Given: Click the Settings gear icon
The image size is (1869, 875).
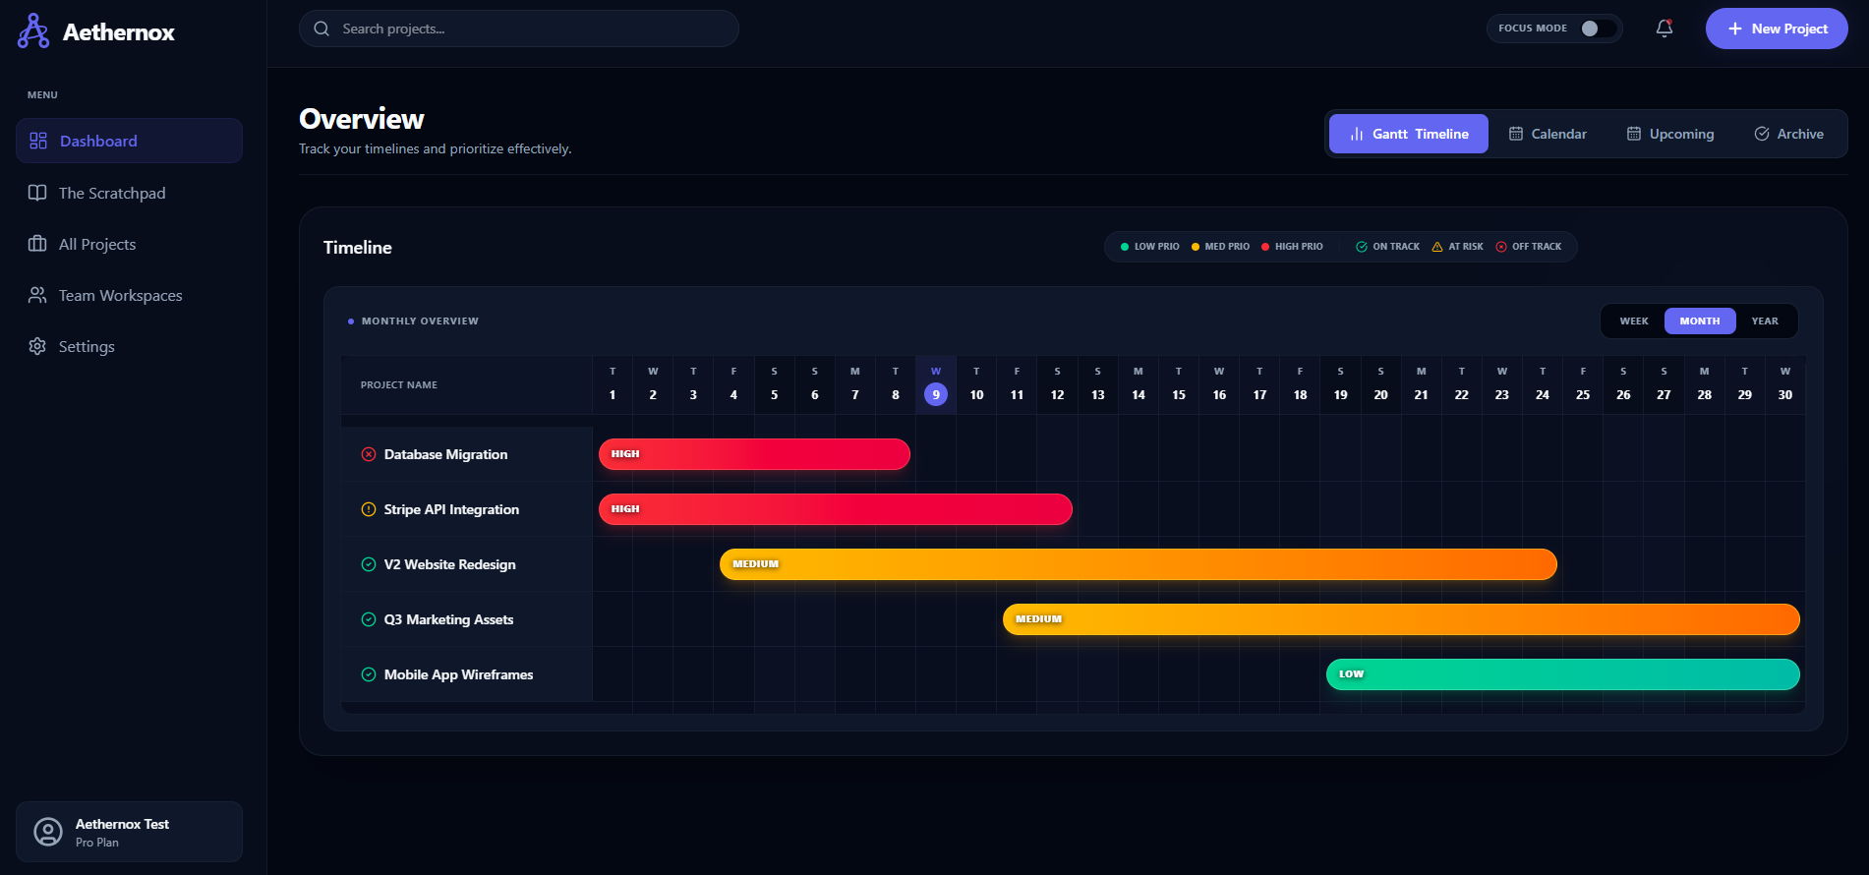Looking at the screenshot, I should (37, 346).
